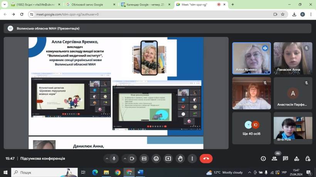Open the Activities panel icon
This screenshot has width=316, height=177.
(x=297, y=159)
